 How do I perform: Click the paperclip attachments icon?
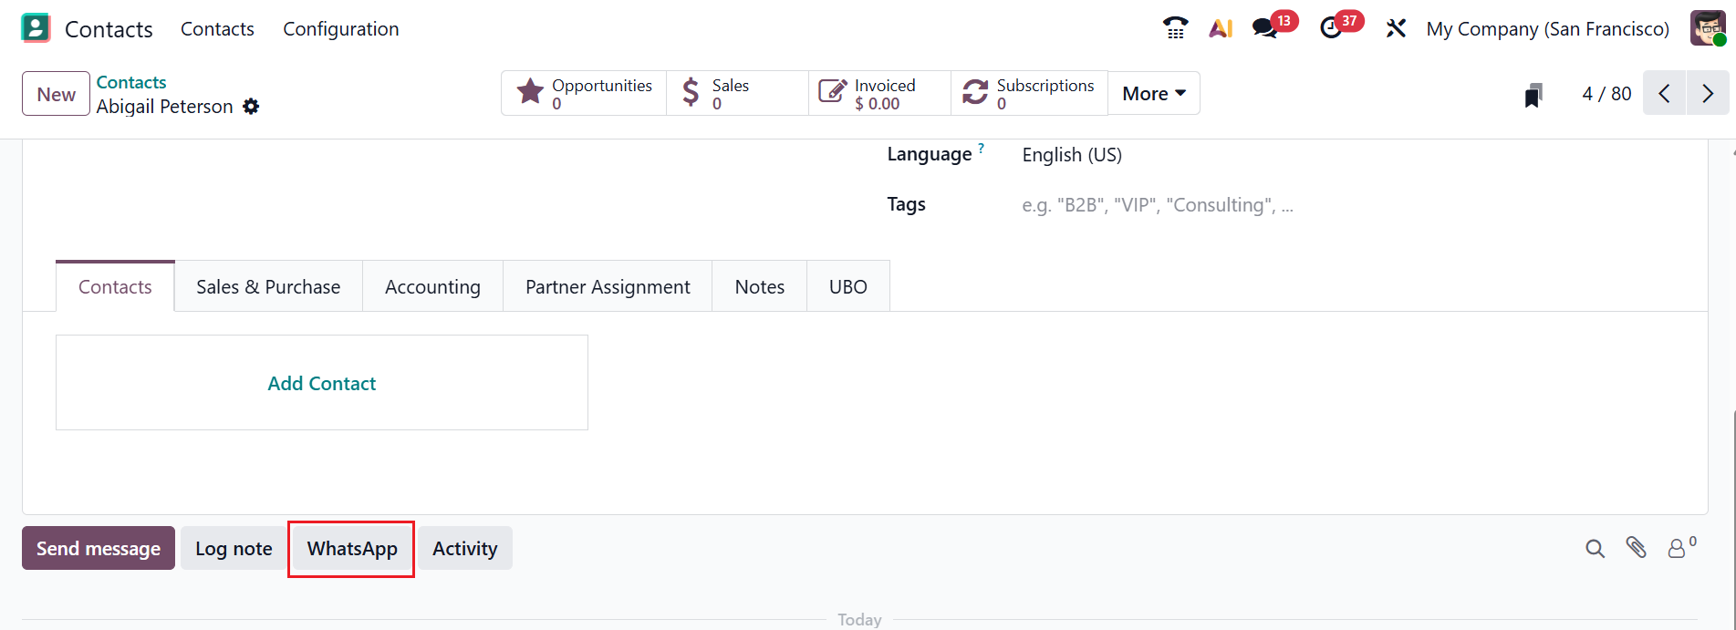click(1636, 548)
